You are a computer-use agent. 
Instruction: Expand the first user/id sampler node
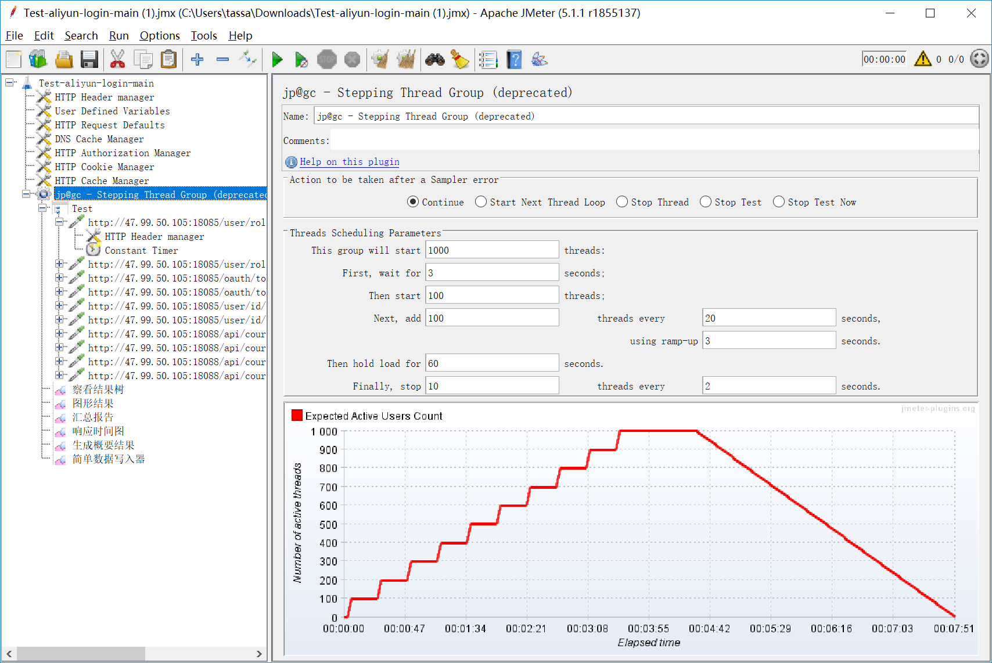[x=59, y=305]
